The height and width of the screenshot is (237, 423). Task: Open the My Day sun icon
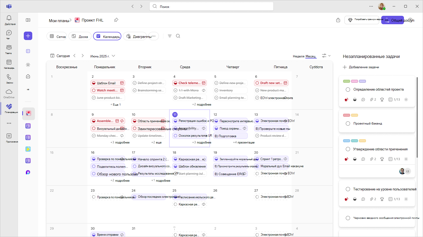(28, 65)
